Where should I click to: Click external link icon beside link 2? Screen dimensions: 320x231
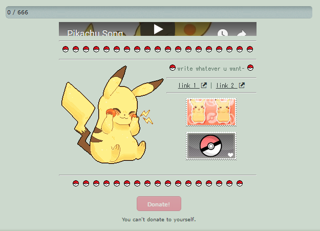[242, 85]
